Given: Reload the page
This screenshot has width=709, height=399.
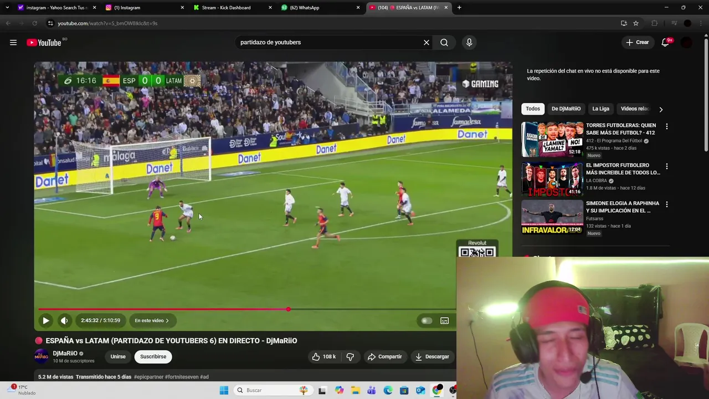Looking at the screenshot, I should (x=34, y=23).
